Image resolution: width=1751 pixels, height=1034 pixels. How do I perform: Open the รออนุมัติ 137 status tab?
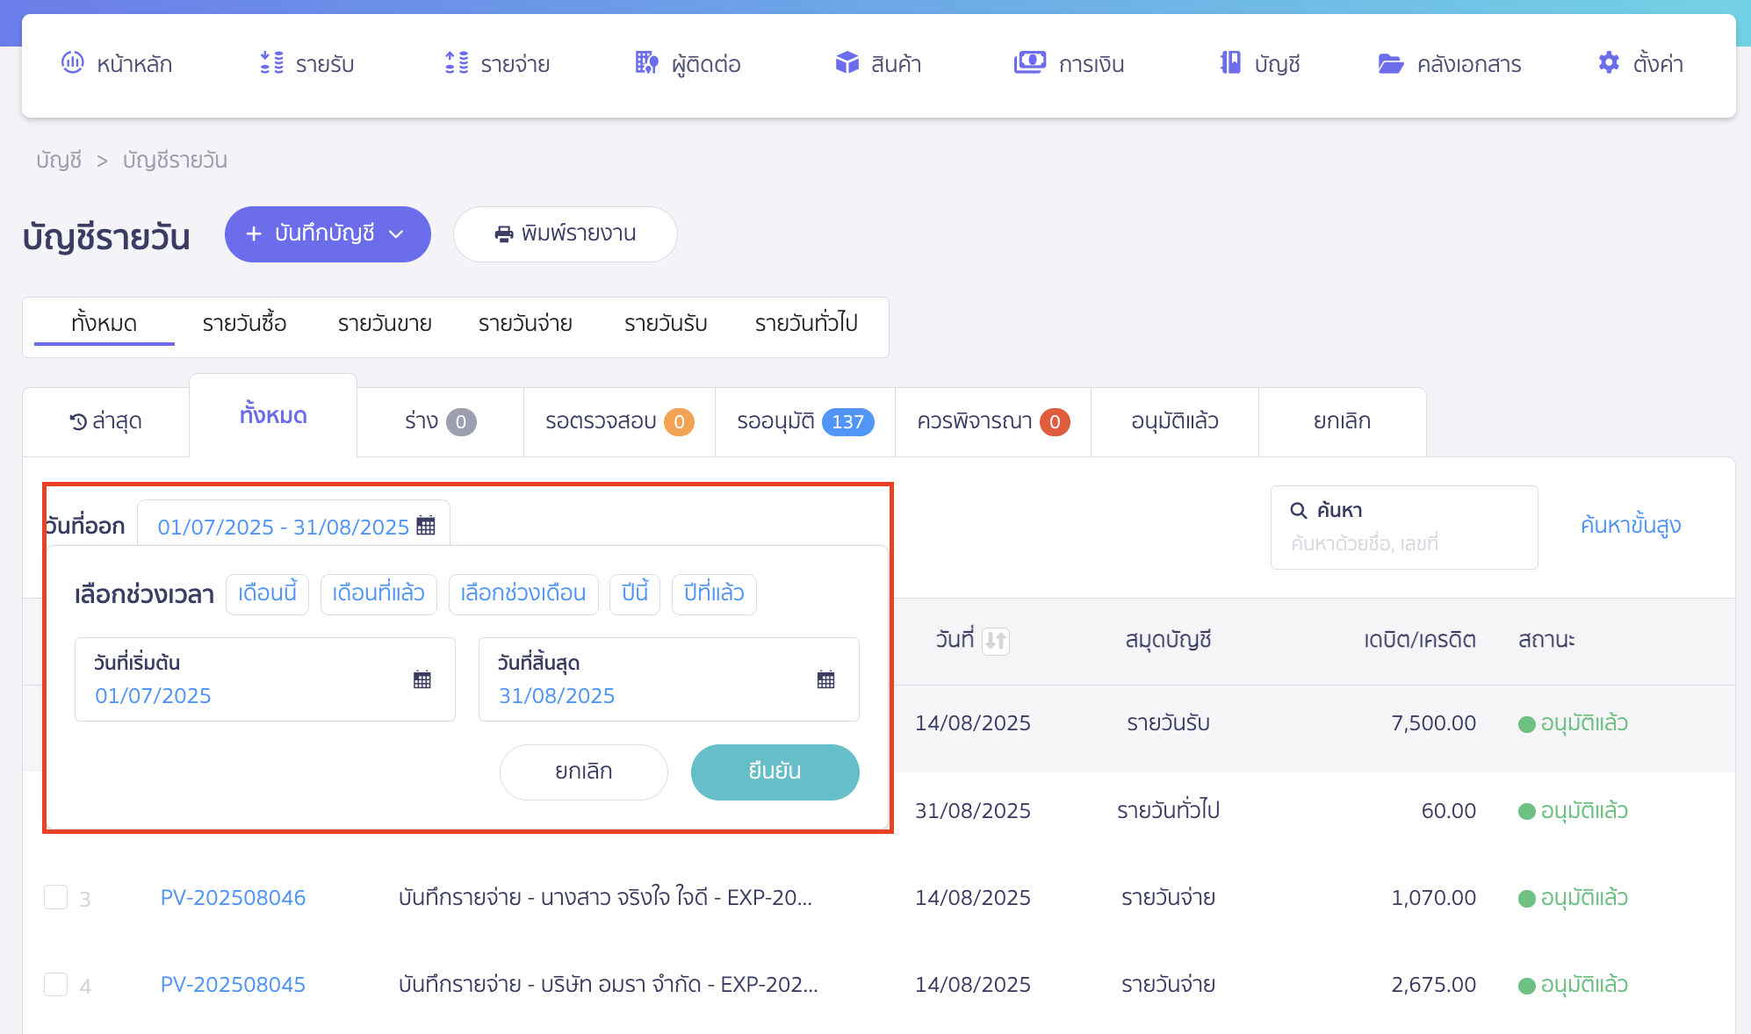point(804,421)
